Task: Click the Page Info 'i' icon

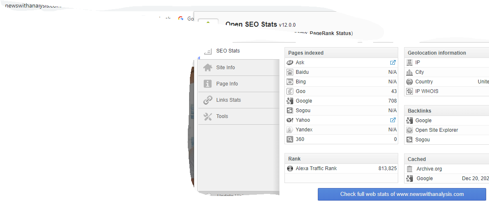Action: [x=208, y=84]
